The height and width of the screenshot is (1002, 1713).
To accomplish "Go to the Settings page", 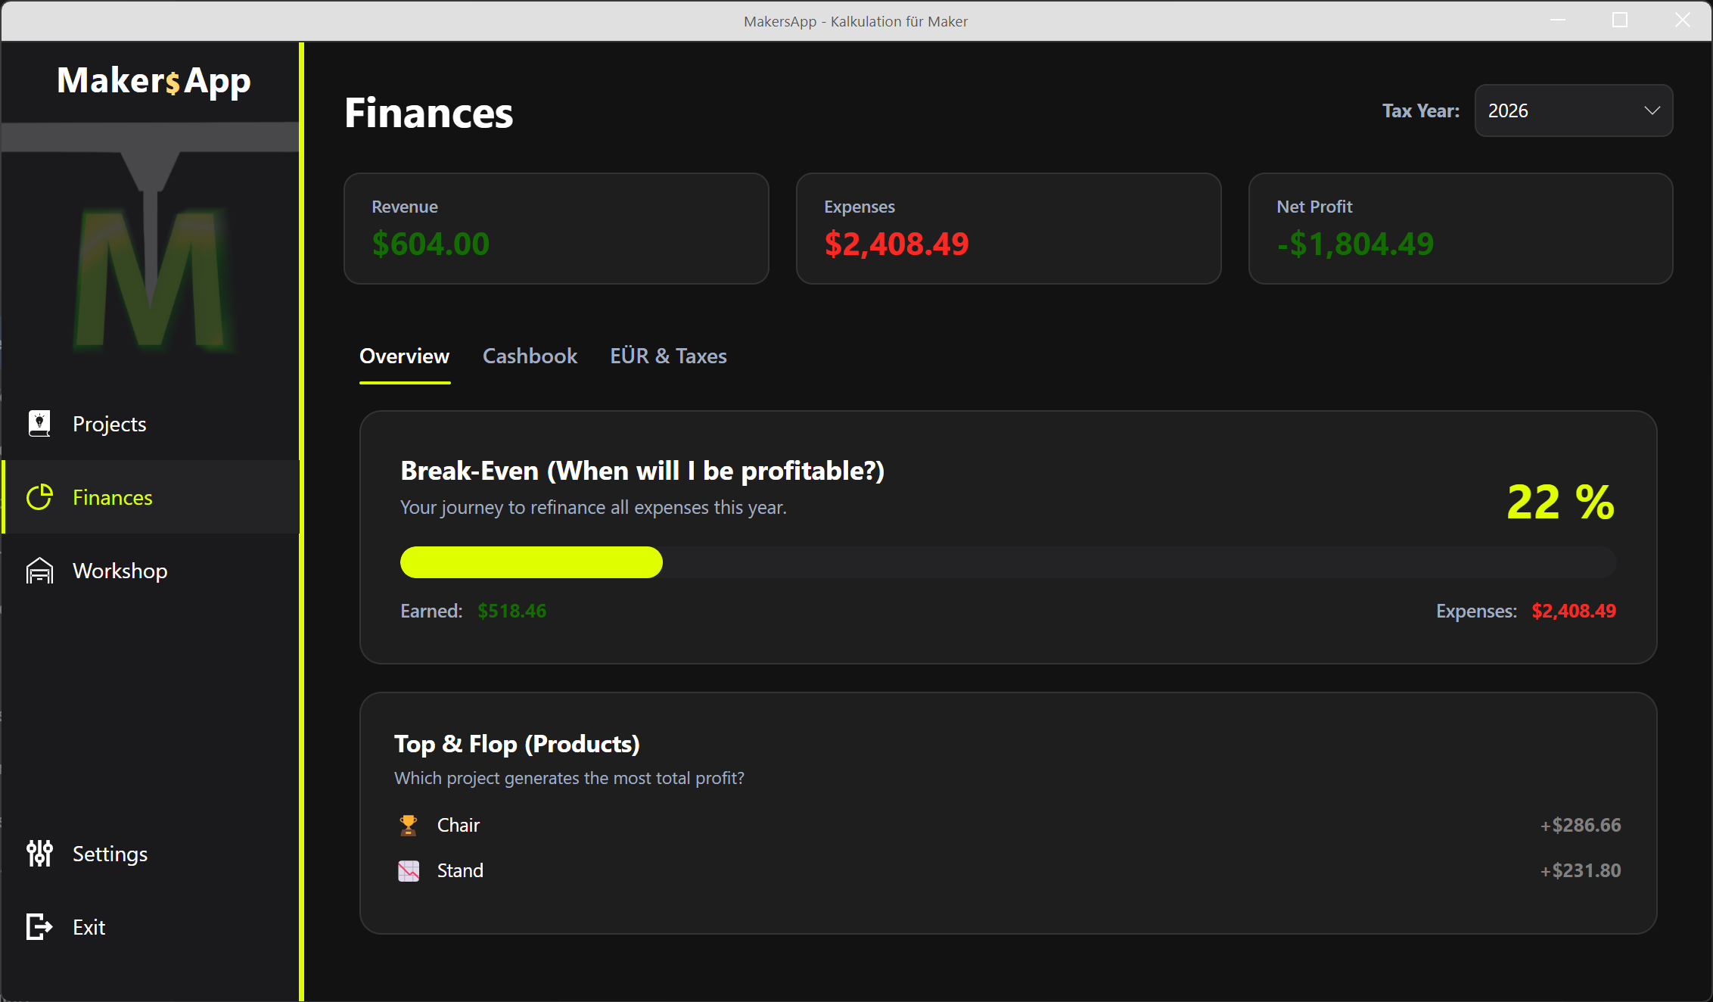I will [110, 854].
